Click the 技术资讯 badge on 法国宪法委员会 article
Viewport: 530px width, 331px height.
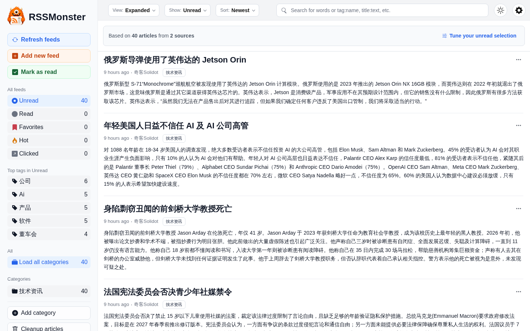tap(174, 305)
